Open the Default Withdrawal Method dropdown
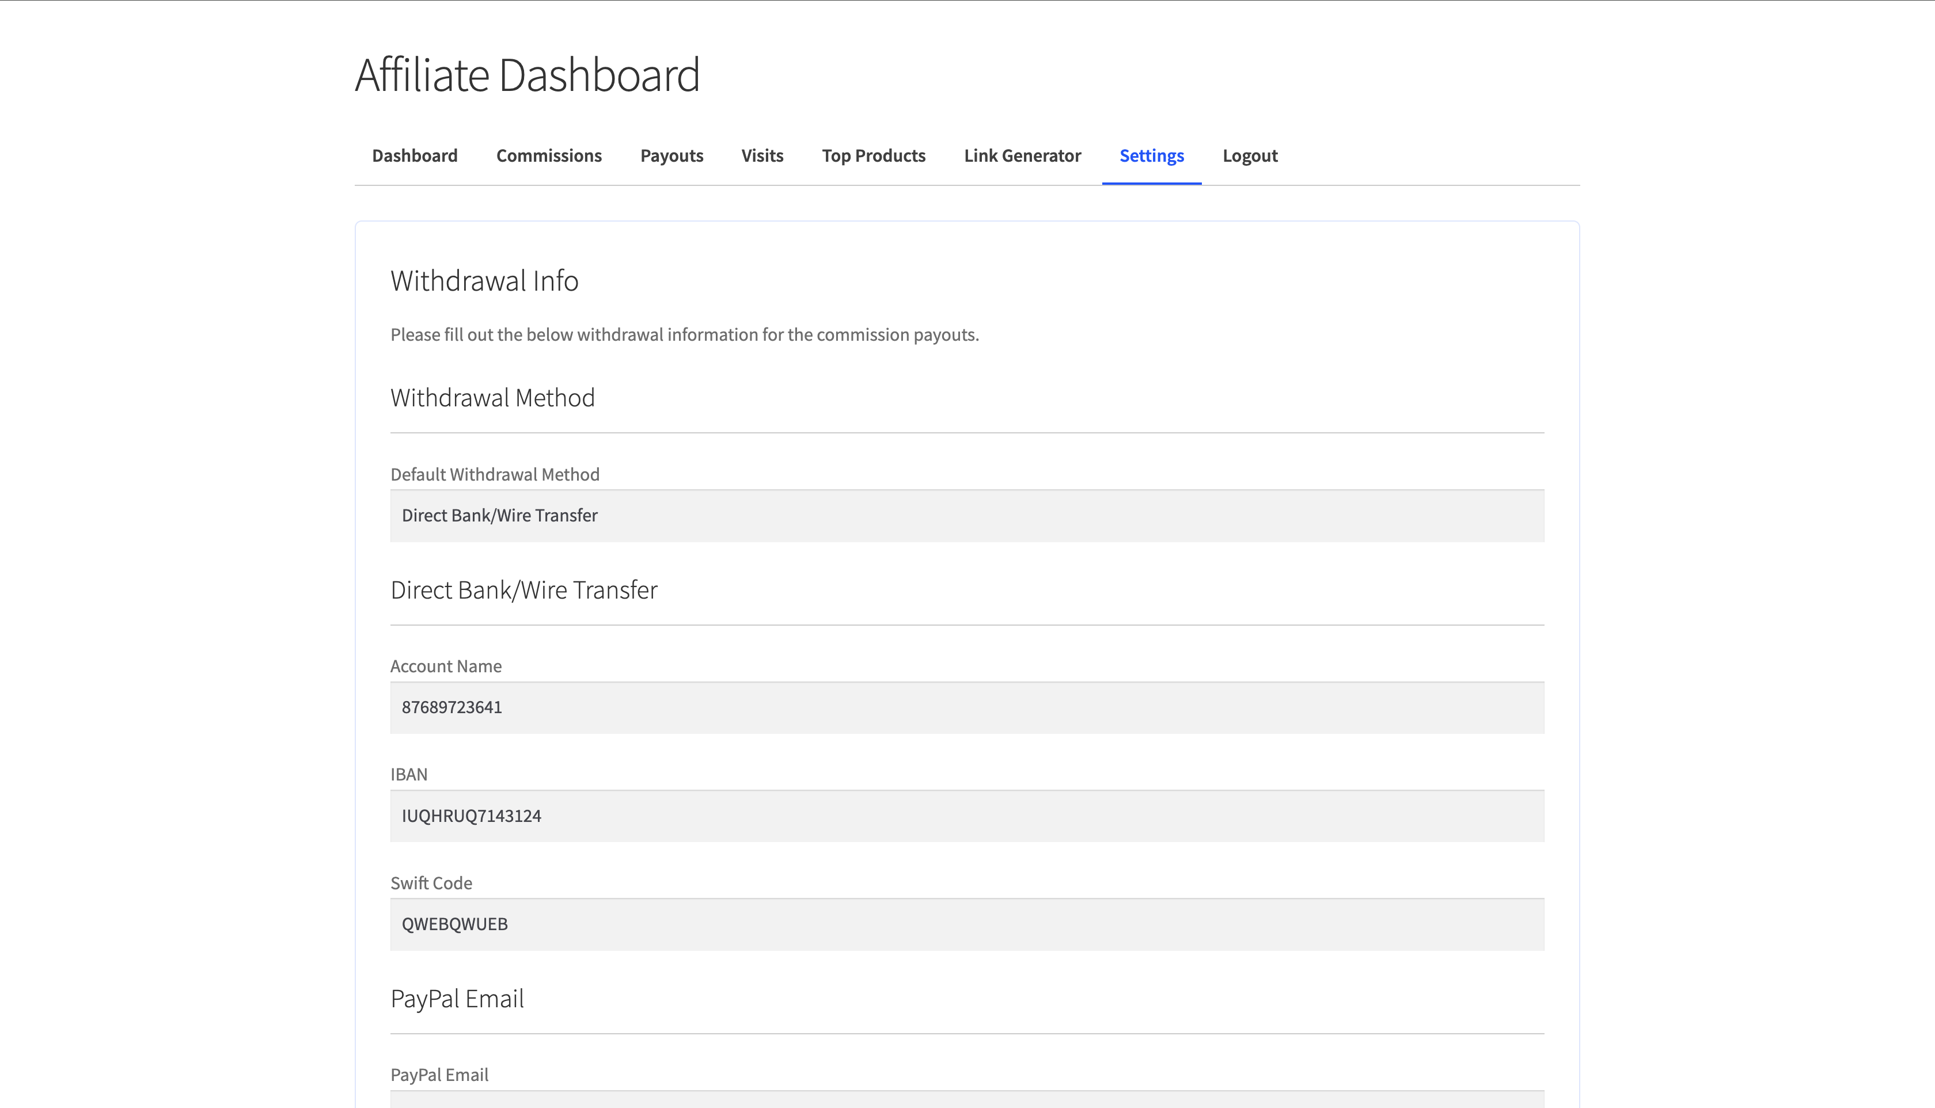The width and height of the screenshot is (1935, 1108). pos(967,516)
